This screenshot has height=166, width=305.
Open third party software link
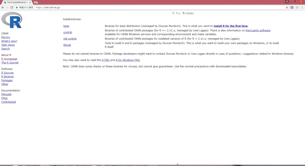(258, 31)
